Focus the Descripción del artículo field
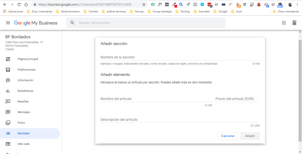This screenshot has height=154, width=302. (180, 119)
